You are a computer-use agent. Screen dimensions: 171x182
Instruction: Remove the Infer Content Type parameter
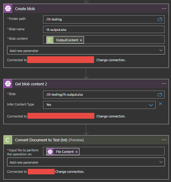(160, 104)
